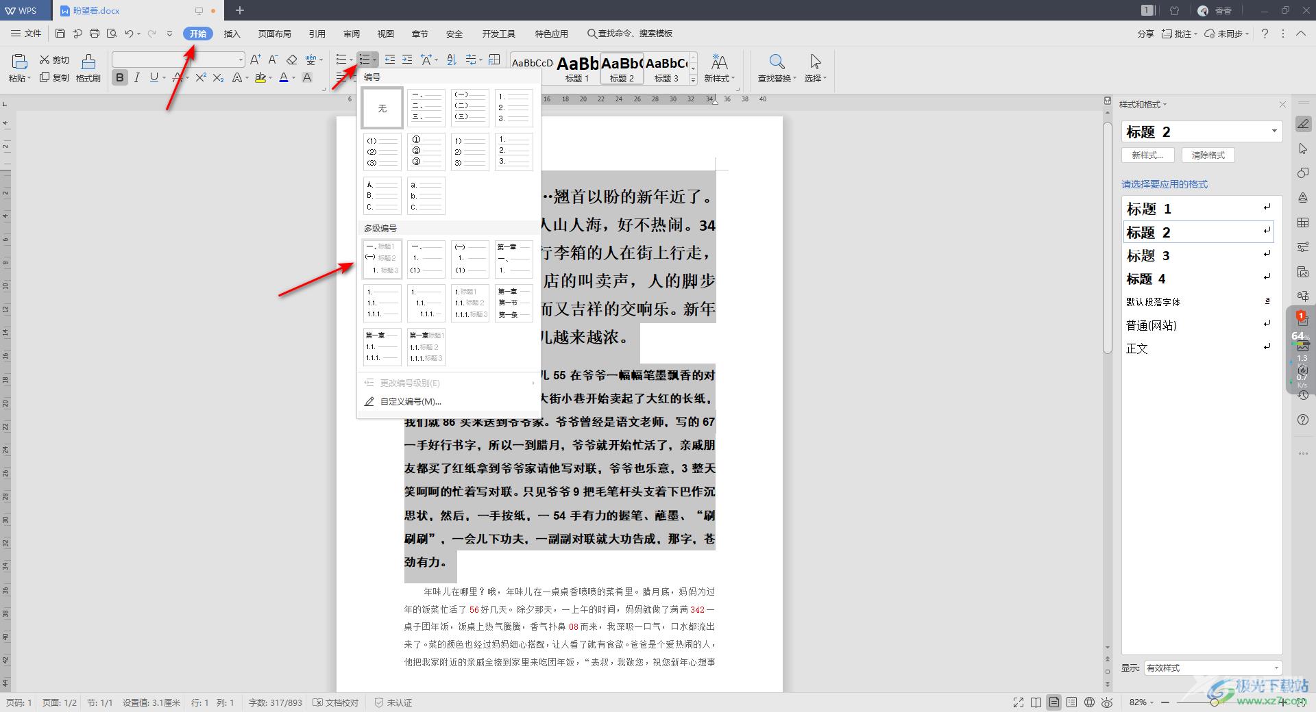
Task: Expand the font color dropdown arrow
Action: 293,78
